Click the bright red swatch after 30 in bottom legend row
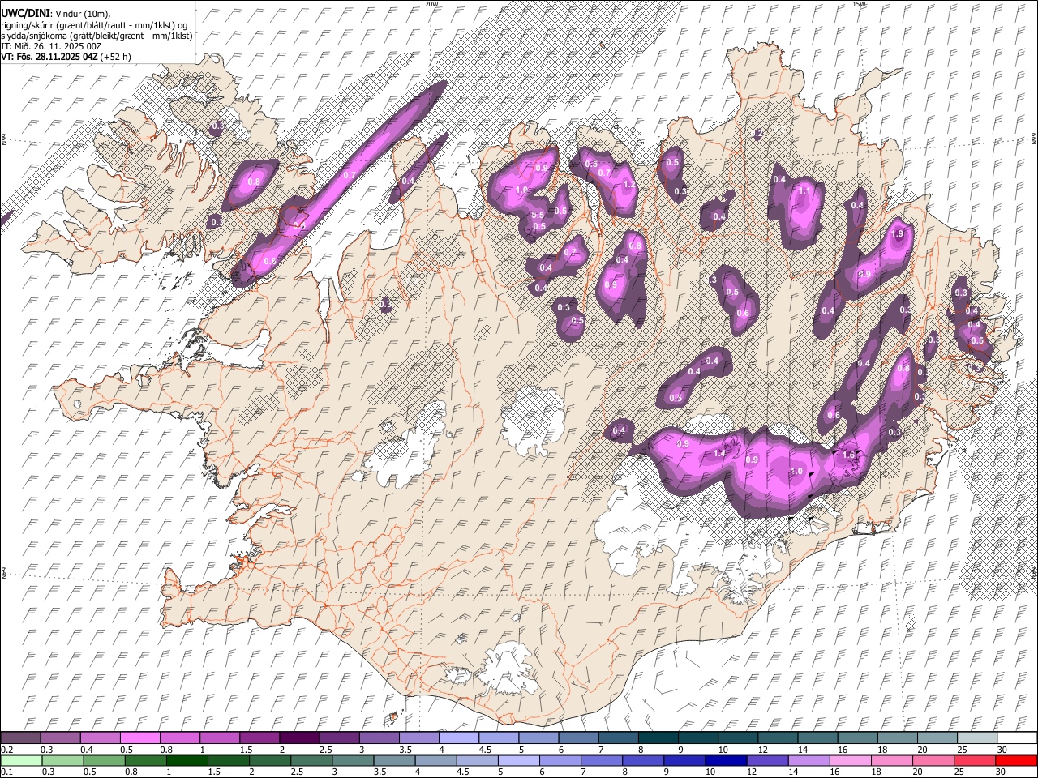Viewport: 1038px width, 778px height. [1015, 760]
